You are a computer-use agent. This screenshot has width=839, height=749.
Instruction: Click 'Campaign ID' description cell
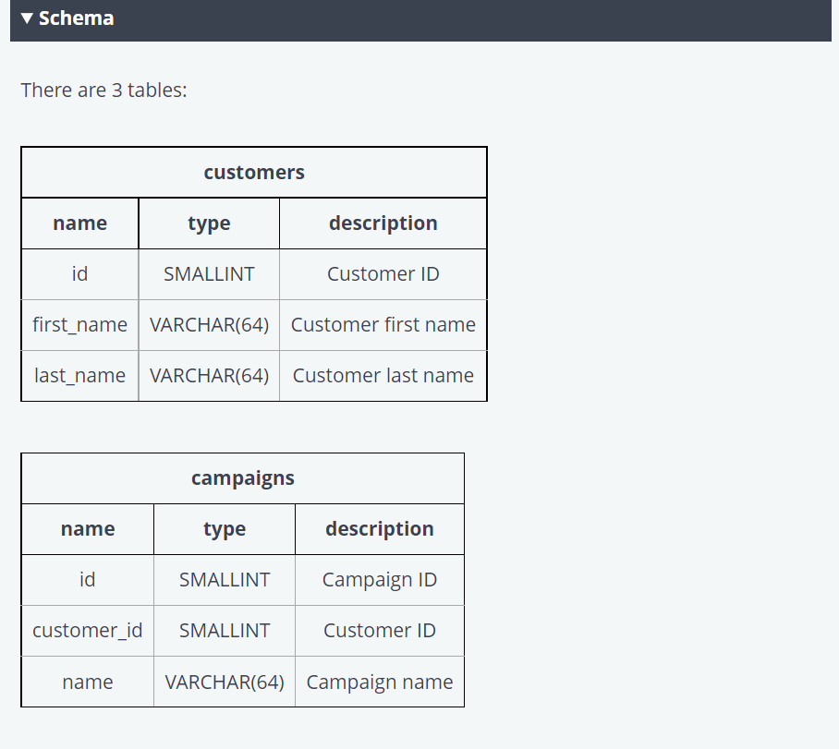point(380,580)
